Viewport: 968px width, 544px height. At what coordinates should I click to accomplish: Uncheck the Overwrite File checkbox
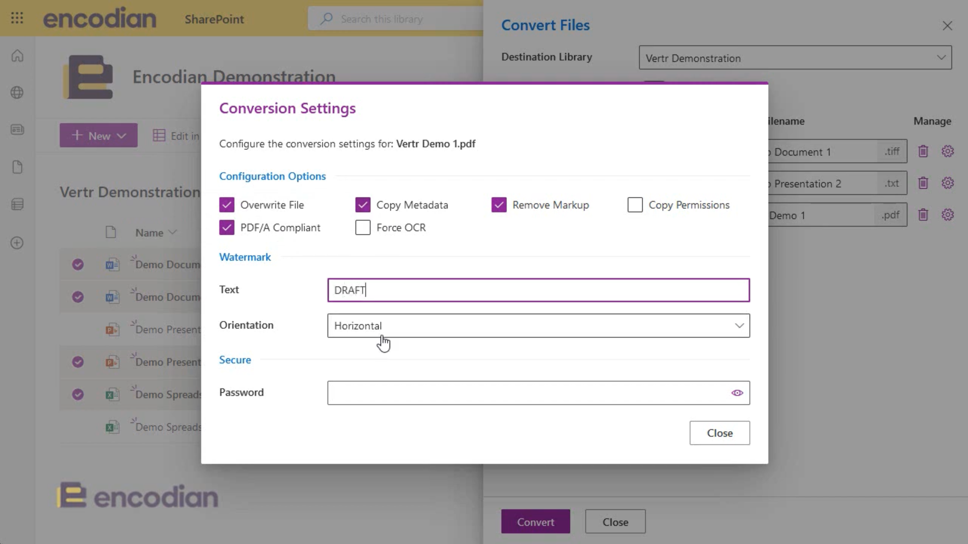tap(227, 205)
